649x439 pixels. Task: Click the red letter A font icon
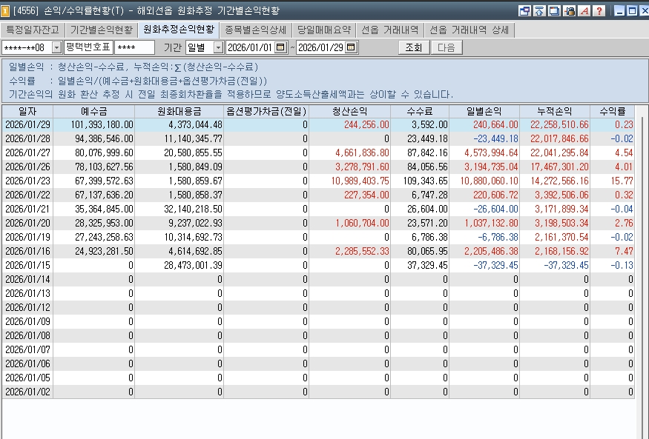584,11
